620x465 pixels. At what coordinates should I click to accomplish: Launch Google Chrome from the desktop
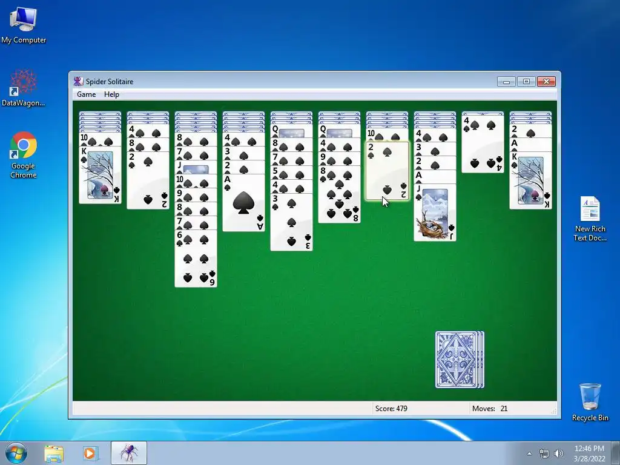tap(24, 155)
